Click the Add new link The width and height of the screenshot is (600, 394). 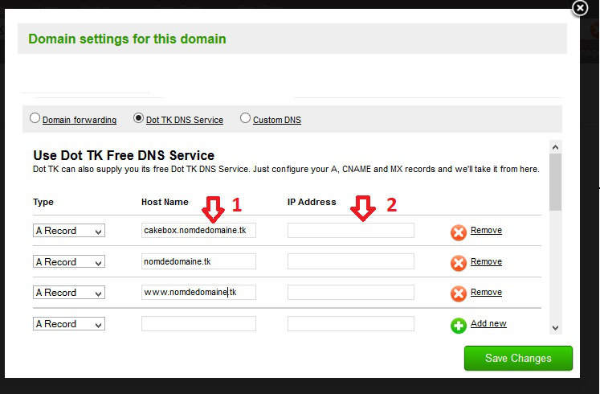pyautogui.click(x=488, y=323)
